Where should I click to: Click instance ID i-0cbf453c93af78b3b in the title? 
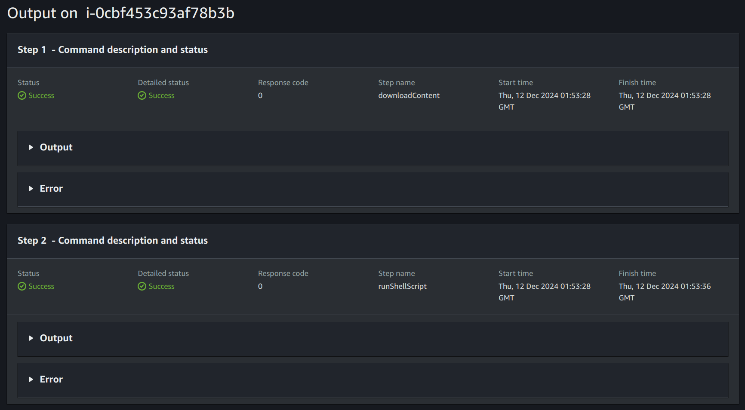tap(160, 13)
